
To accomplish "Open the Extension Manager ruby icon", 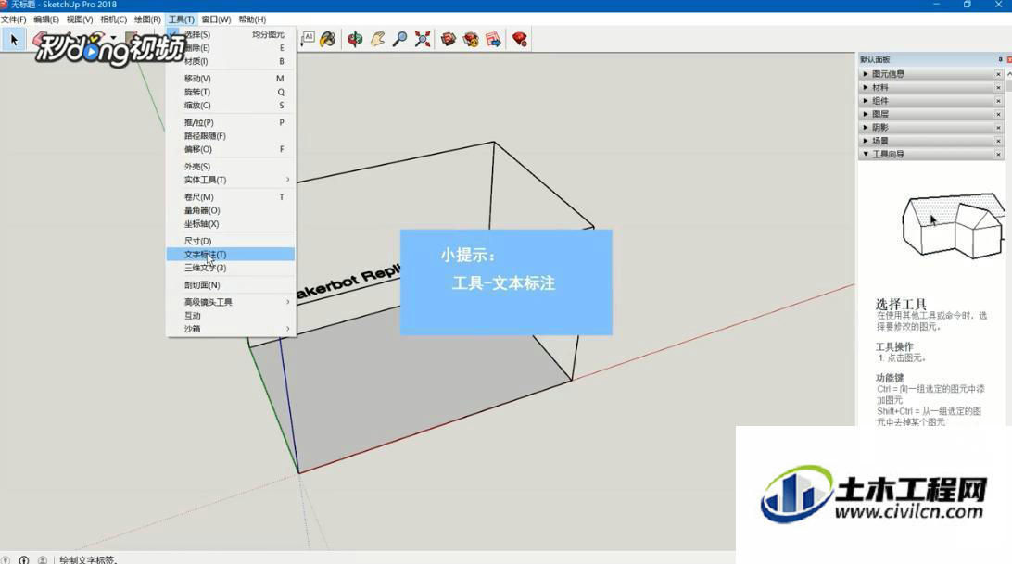I will pyautogui.click(x=520, y=40).
